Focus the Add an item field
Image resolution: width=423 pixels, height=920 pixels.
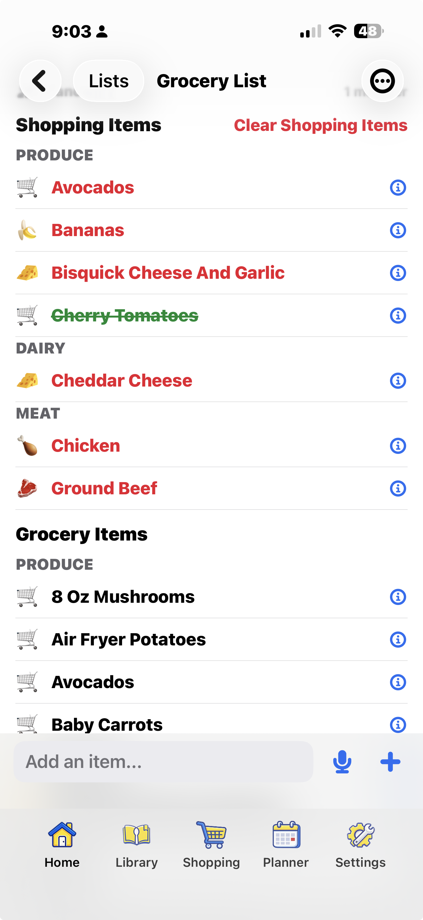(163, 762)
